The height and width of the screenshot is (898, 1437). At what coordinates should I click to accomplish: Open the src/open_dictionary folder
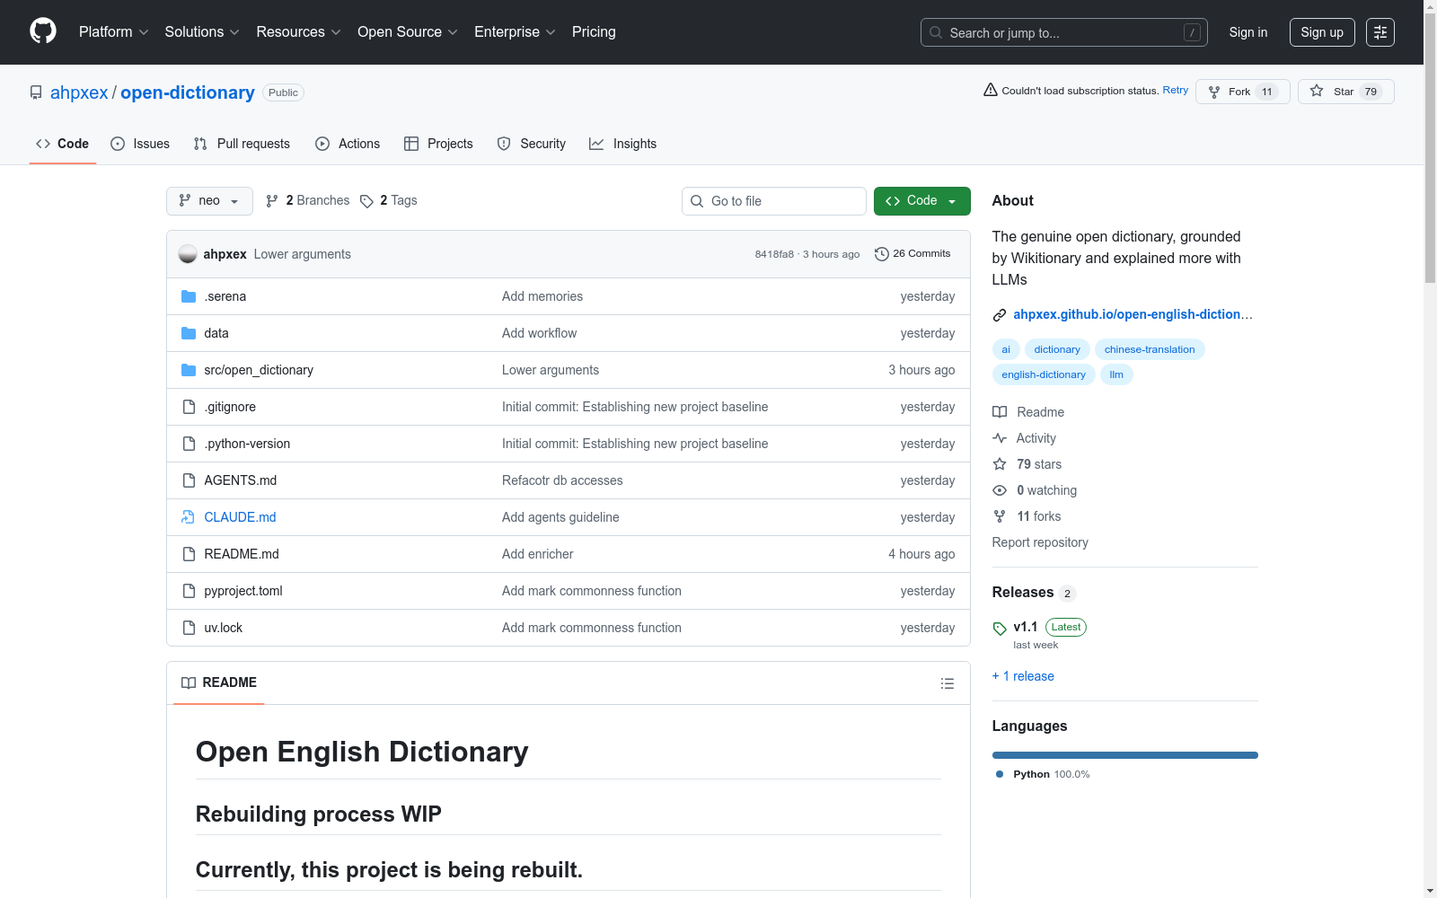pyautogui.click(x=259, y=370)
